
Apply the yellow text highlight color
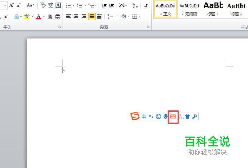(x=27, y=16)
